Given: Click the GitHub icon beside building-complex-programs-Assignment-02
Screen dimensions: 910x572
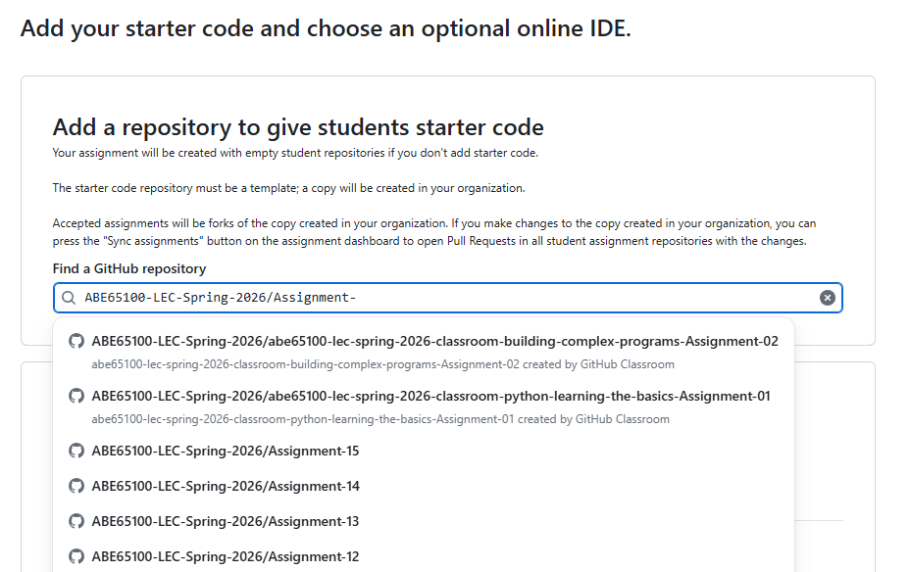Looking at the screenshot, I should click(78, 342).
